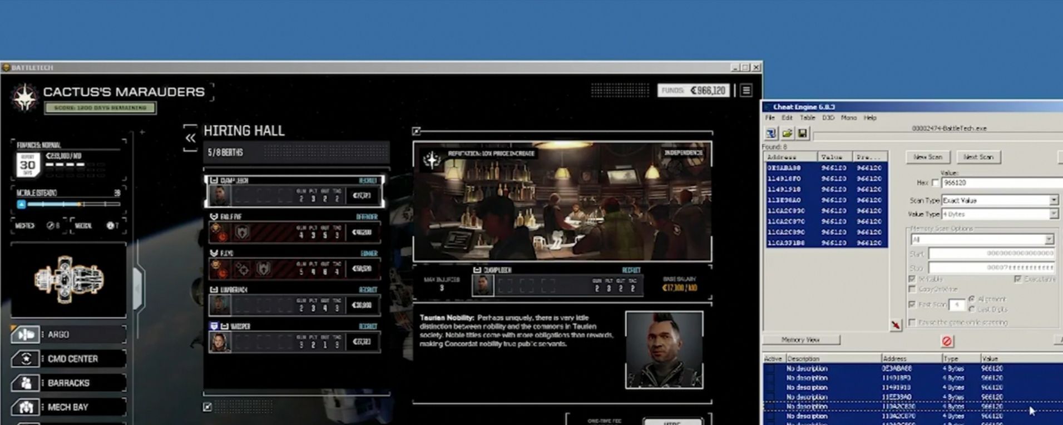Click the Barracks people icon
The height and width of the screenshot is (425, 1063).
[26, 383]
